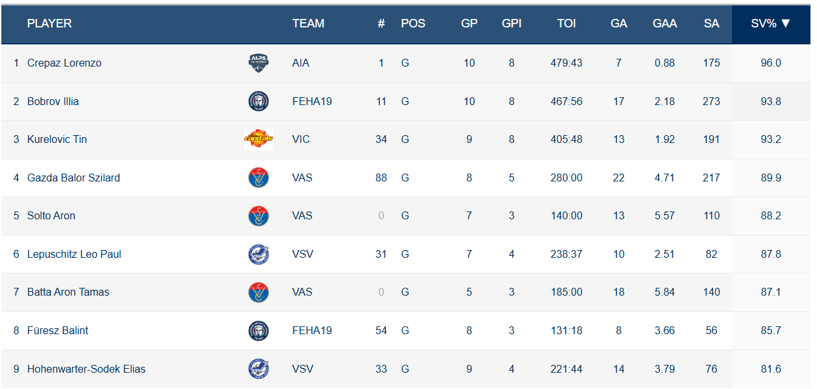Open the Crepaz Lorenzo player link
817x389 pixels.
tap(65, 63)
